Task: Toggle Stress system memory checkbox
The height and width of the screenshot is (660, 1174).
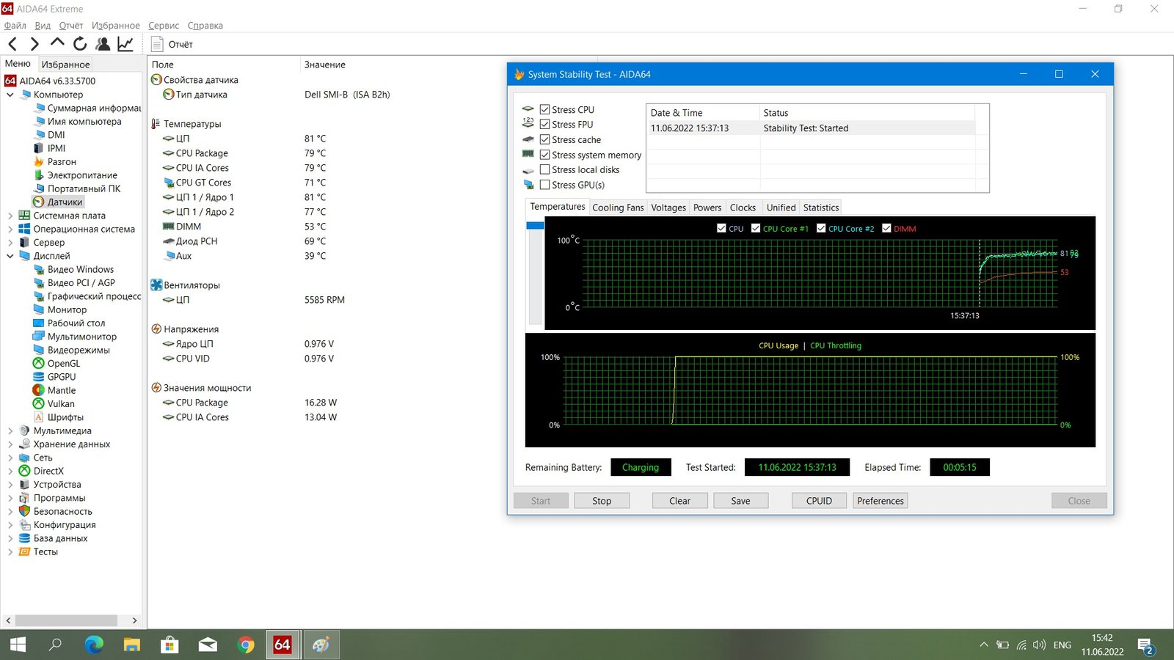Action: (x=544, y=155)
